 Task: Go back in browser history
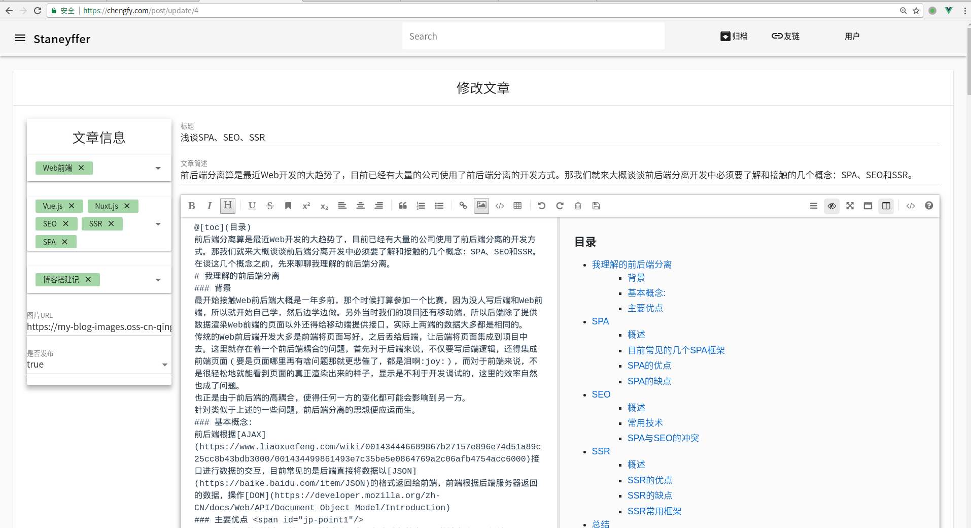click(x=9, y=10)
